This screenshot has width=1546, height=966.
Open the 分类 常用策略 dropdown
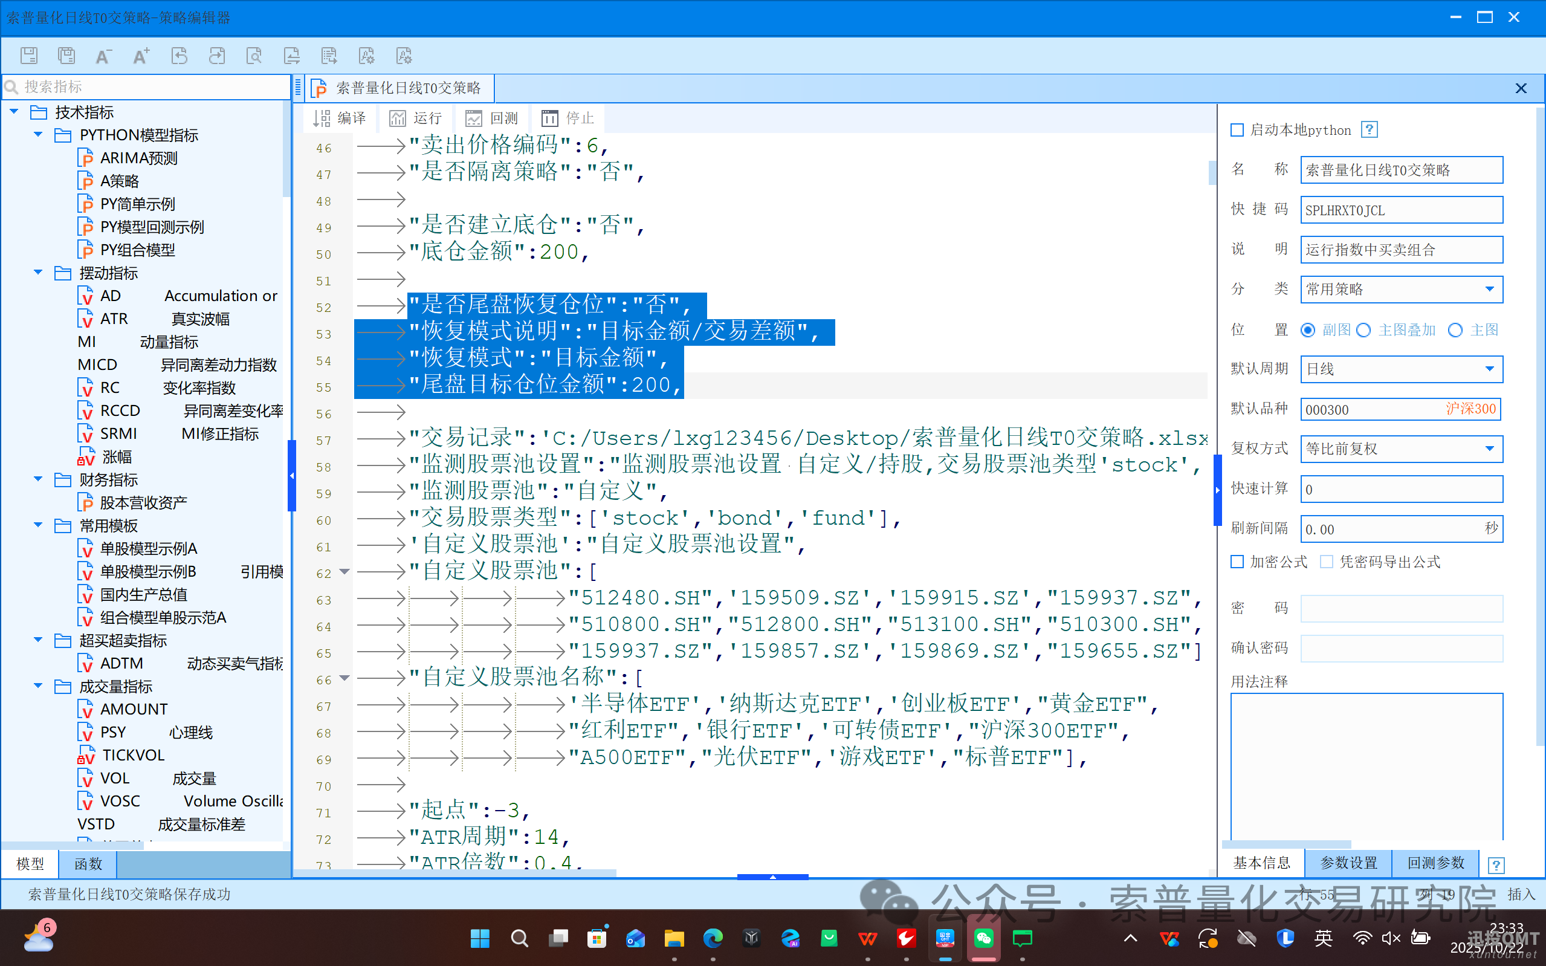1489,290
